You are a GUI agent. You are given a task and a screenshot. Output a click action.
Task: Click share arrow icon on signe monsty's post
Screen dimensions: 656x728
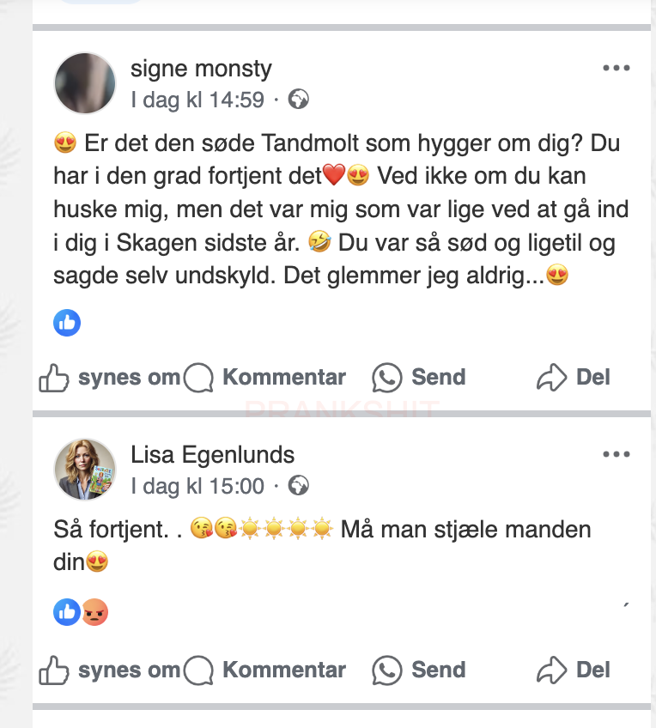551,378
